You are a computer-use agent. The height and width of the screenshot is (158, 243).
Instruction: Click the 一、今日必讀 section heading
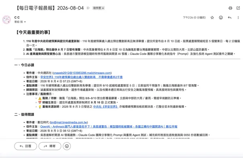point(24,65)
